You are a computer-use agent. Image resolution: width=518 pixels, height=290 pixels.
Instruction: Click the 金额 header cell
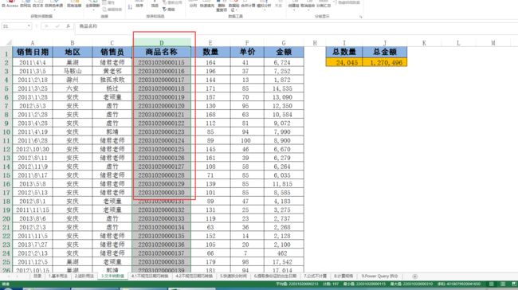(284, 52)
